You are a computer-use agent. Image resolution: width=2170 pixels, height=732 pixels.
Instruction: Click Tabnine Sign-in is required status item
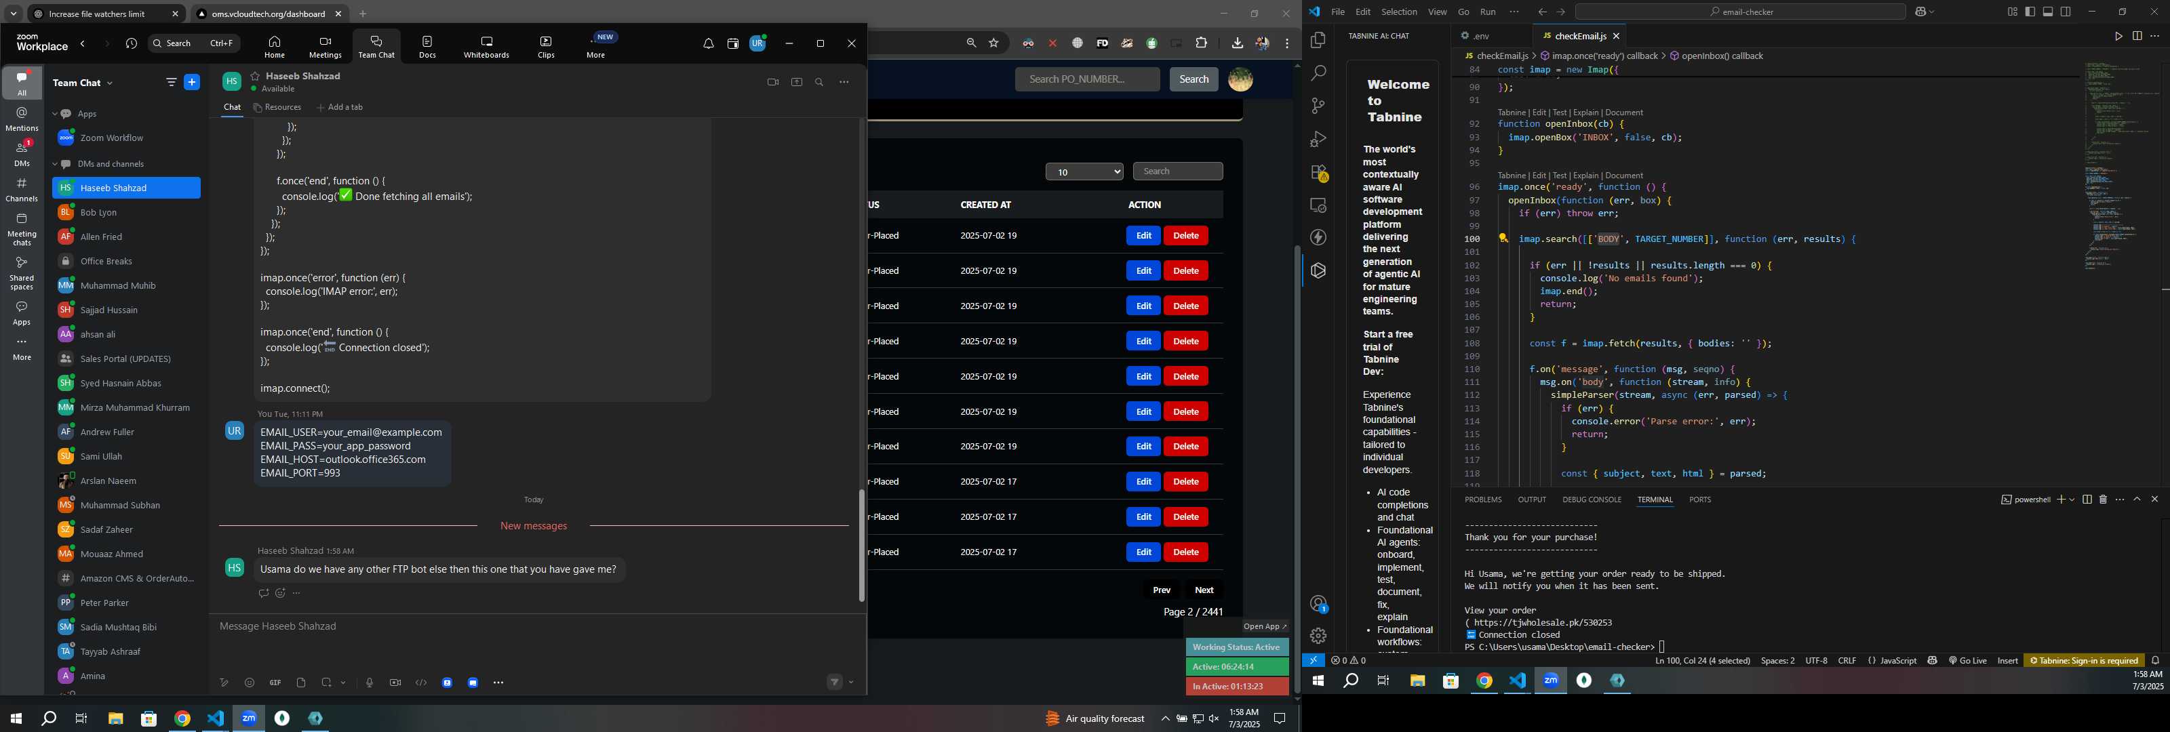coord(2083,662)
